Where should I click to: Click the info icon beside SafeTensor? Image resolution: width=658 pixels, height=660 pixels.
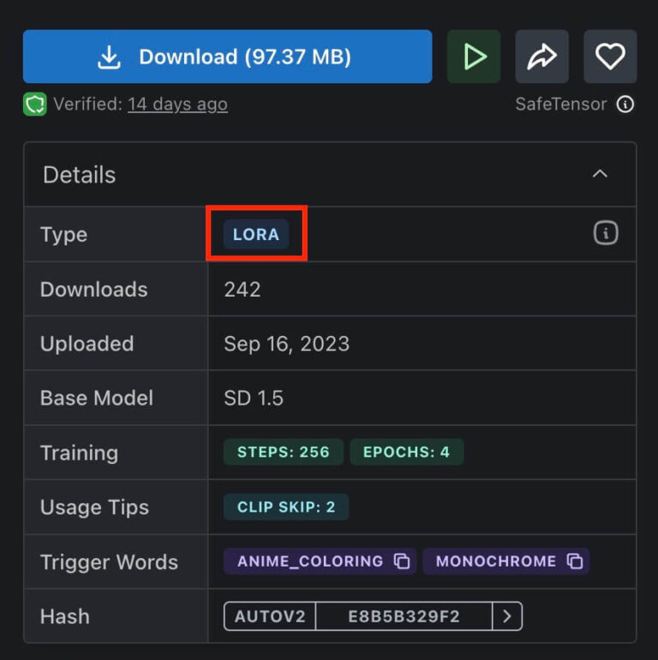[x=626, y=105]
